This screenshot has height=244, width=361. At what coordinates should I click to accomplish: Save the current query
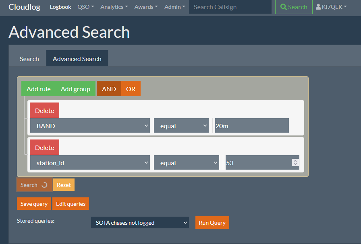[x=34, y=203]
